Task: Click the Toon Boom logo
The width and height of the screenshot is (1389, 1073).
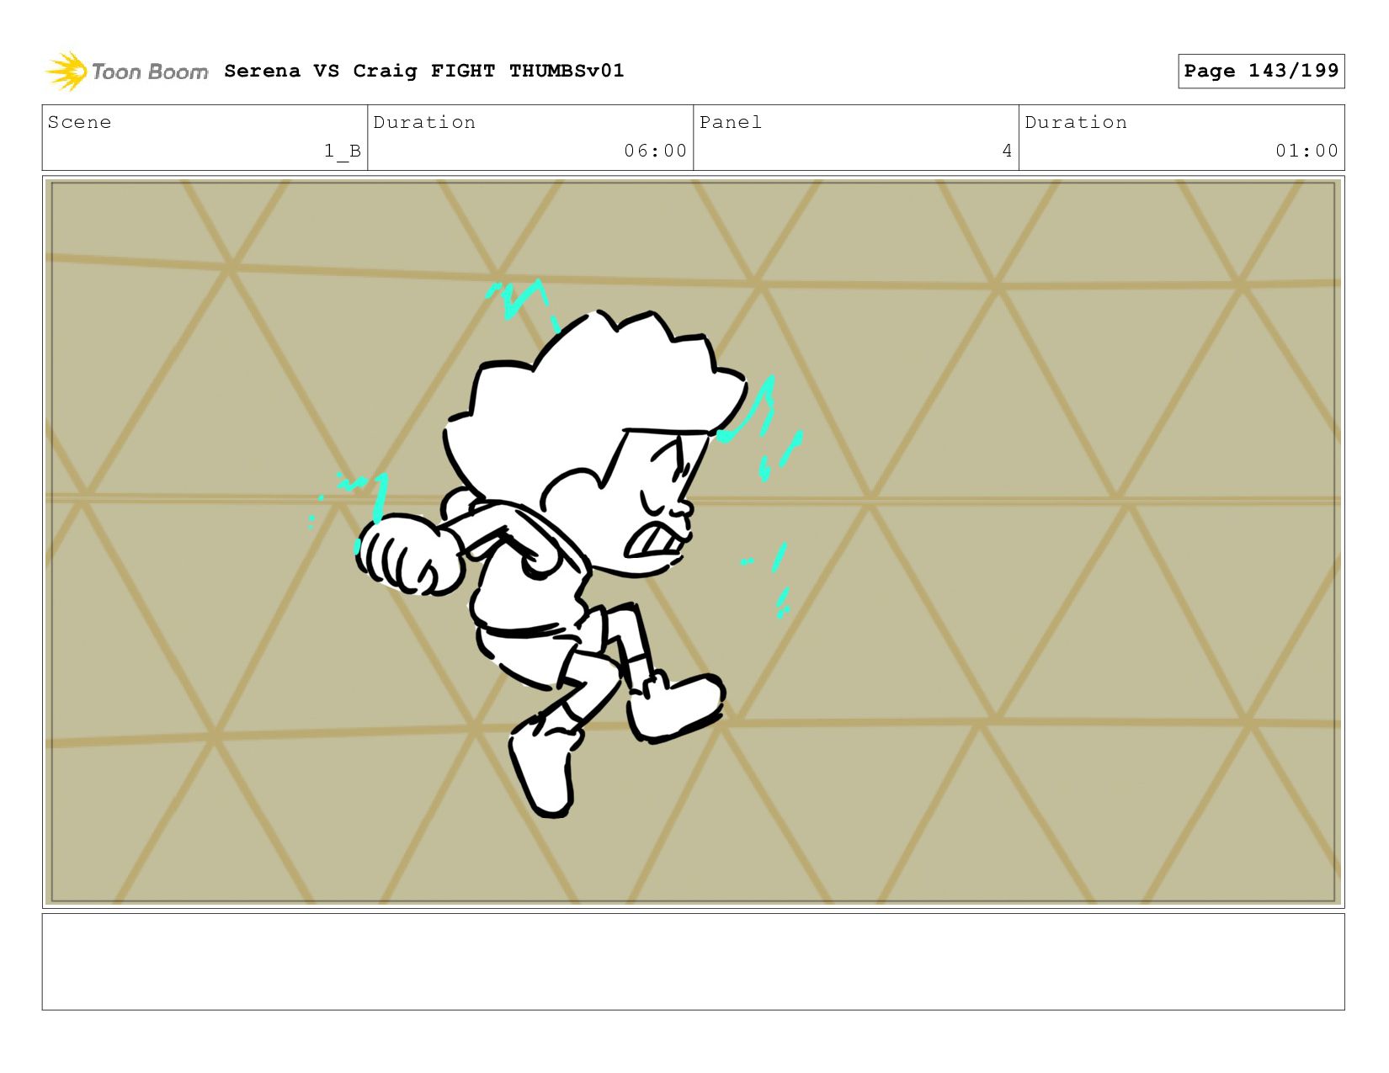Action: click(126, 72)
